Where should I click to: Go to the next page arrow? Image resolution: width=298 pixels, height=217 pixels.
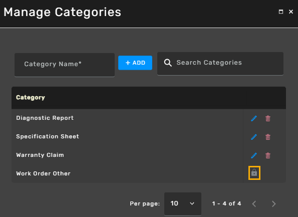pyautogui.click(x=273, y=203)
